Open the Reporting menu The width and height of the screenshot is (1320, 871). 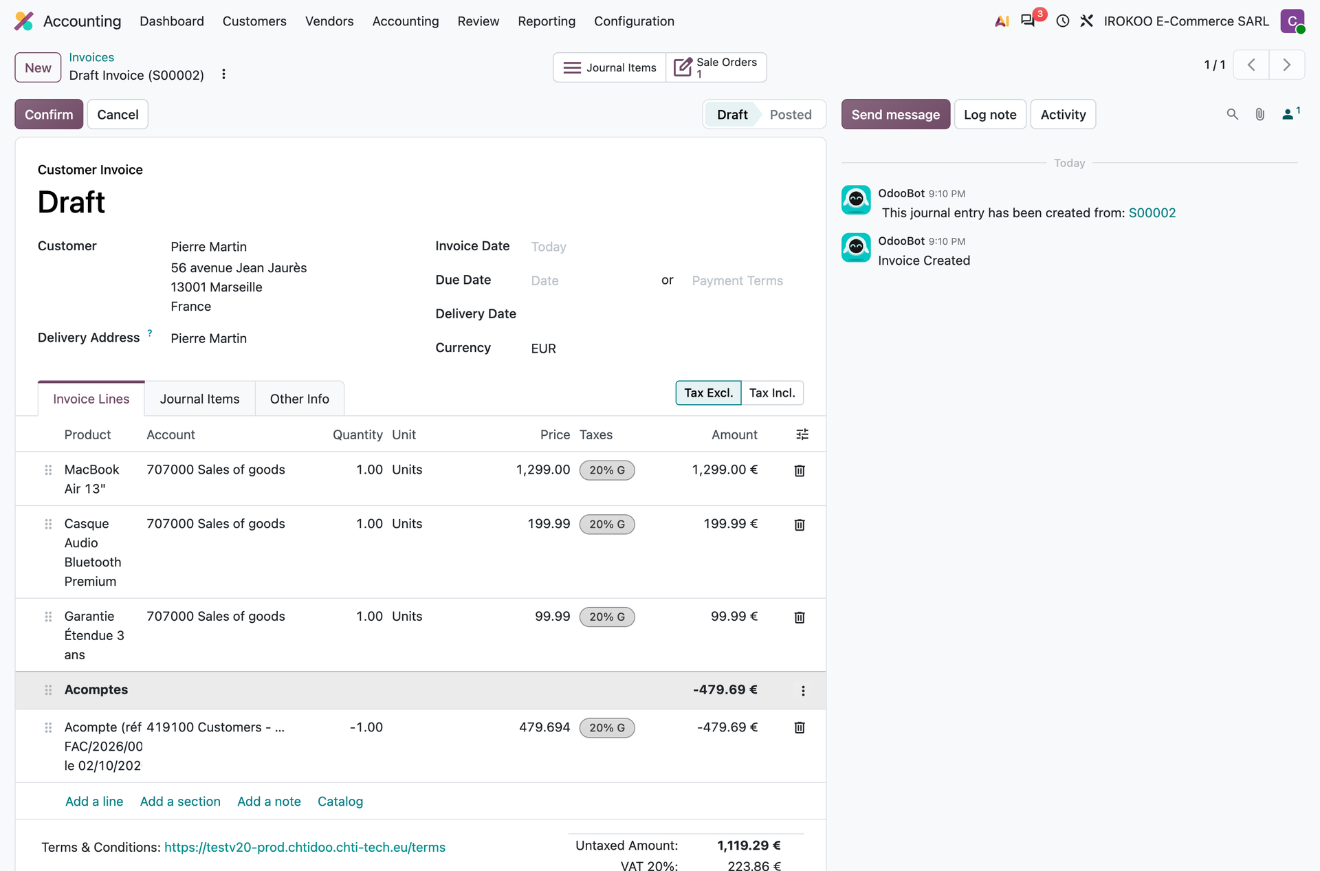547,21
